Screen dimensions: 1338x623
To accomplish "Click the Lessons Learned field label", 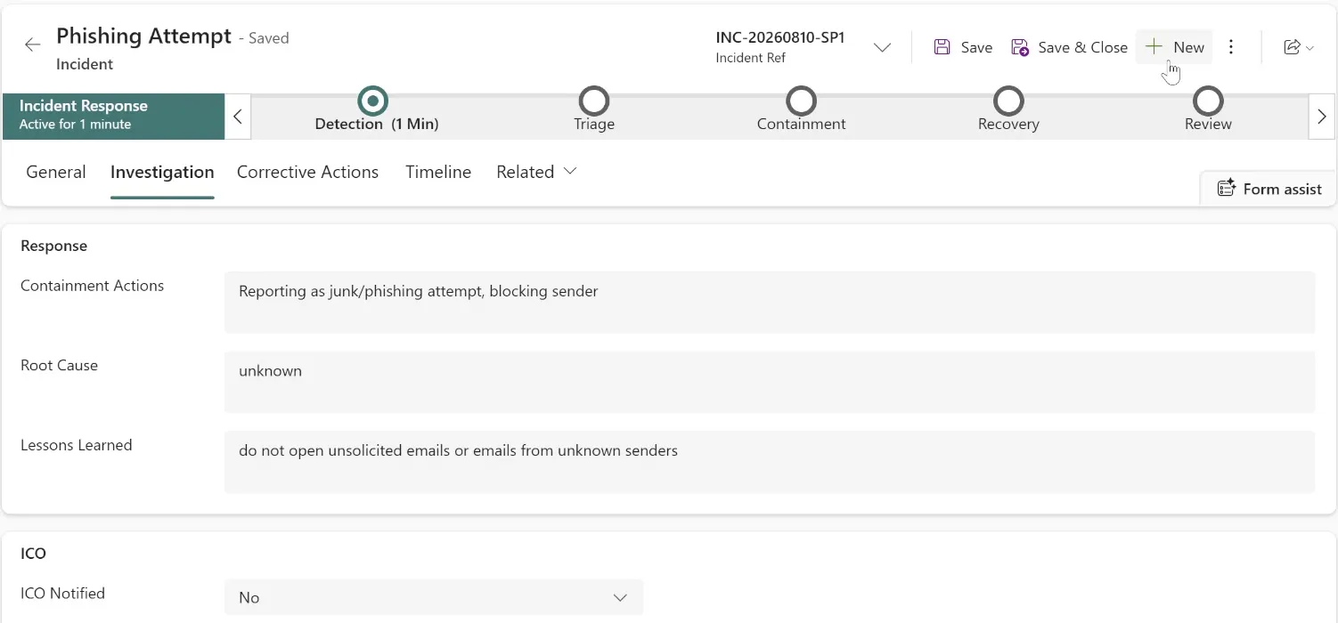I will click(x=77, y=445).
